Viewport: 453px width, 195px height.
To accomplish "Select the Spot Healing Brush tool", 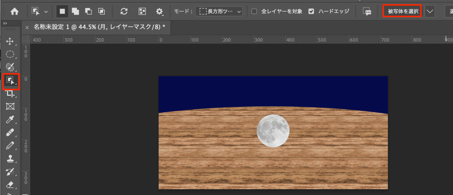I will (x=10, y=132).
